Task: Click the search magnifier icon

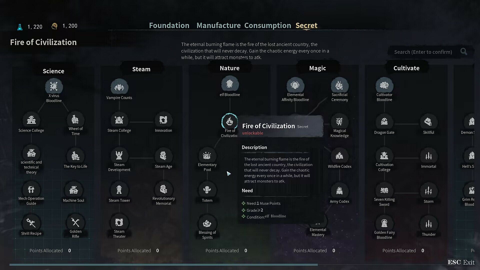Action: (464, 51)
